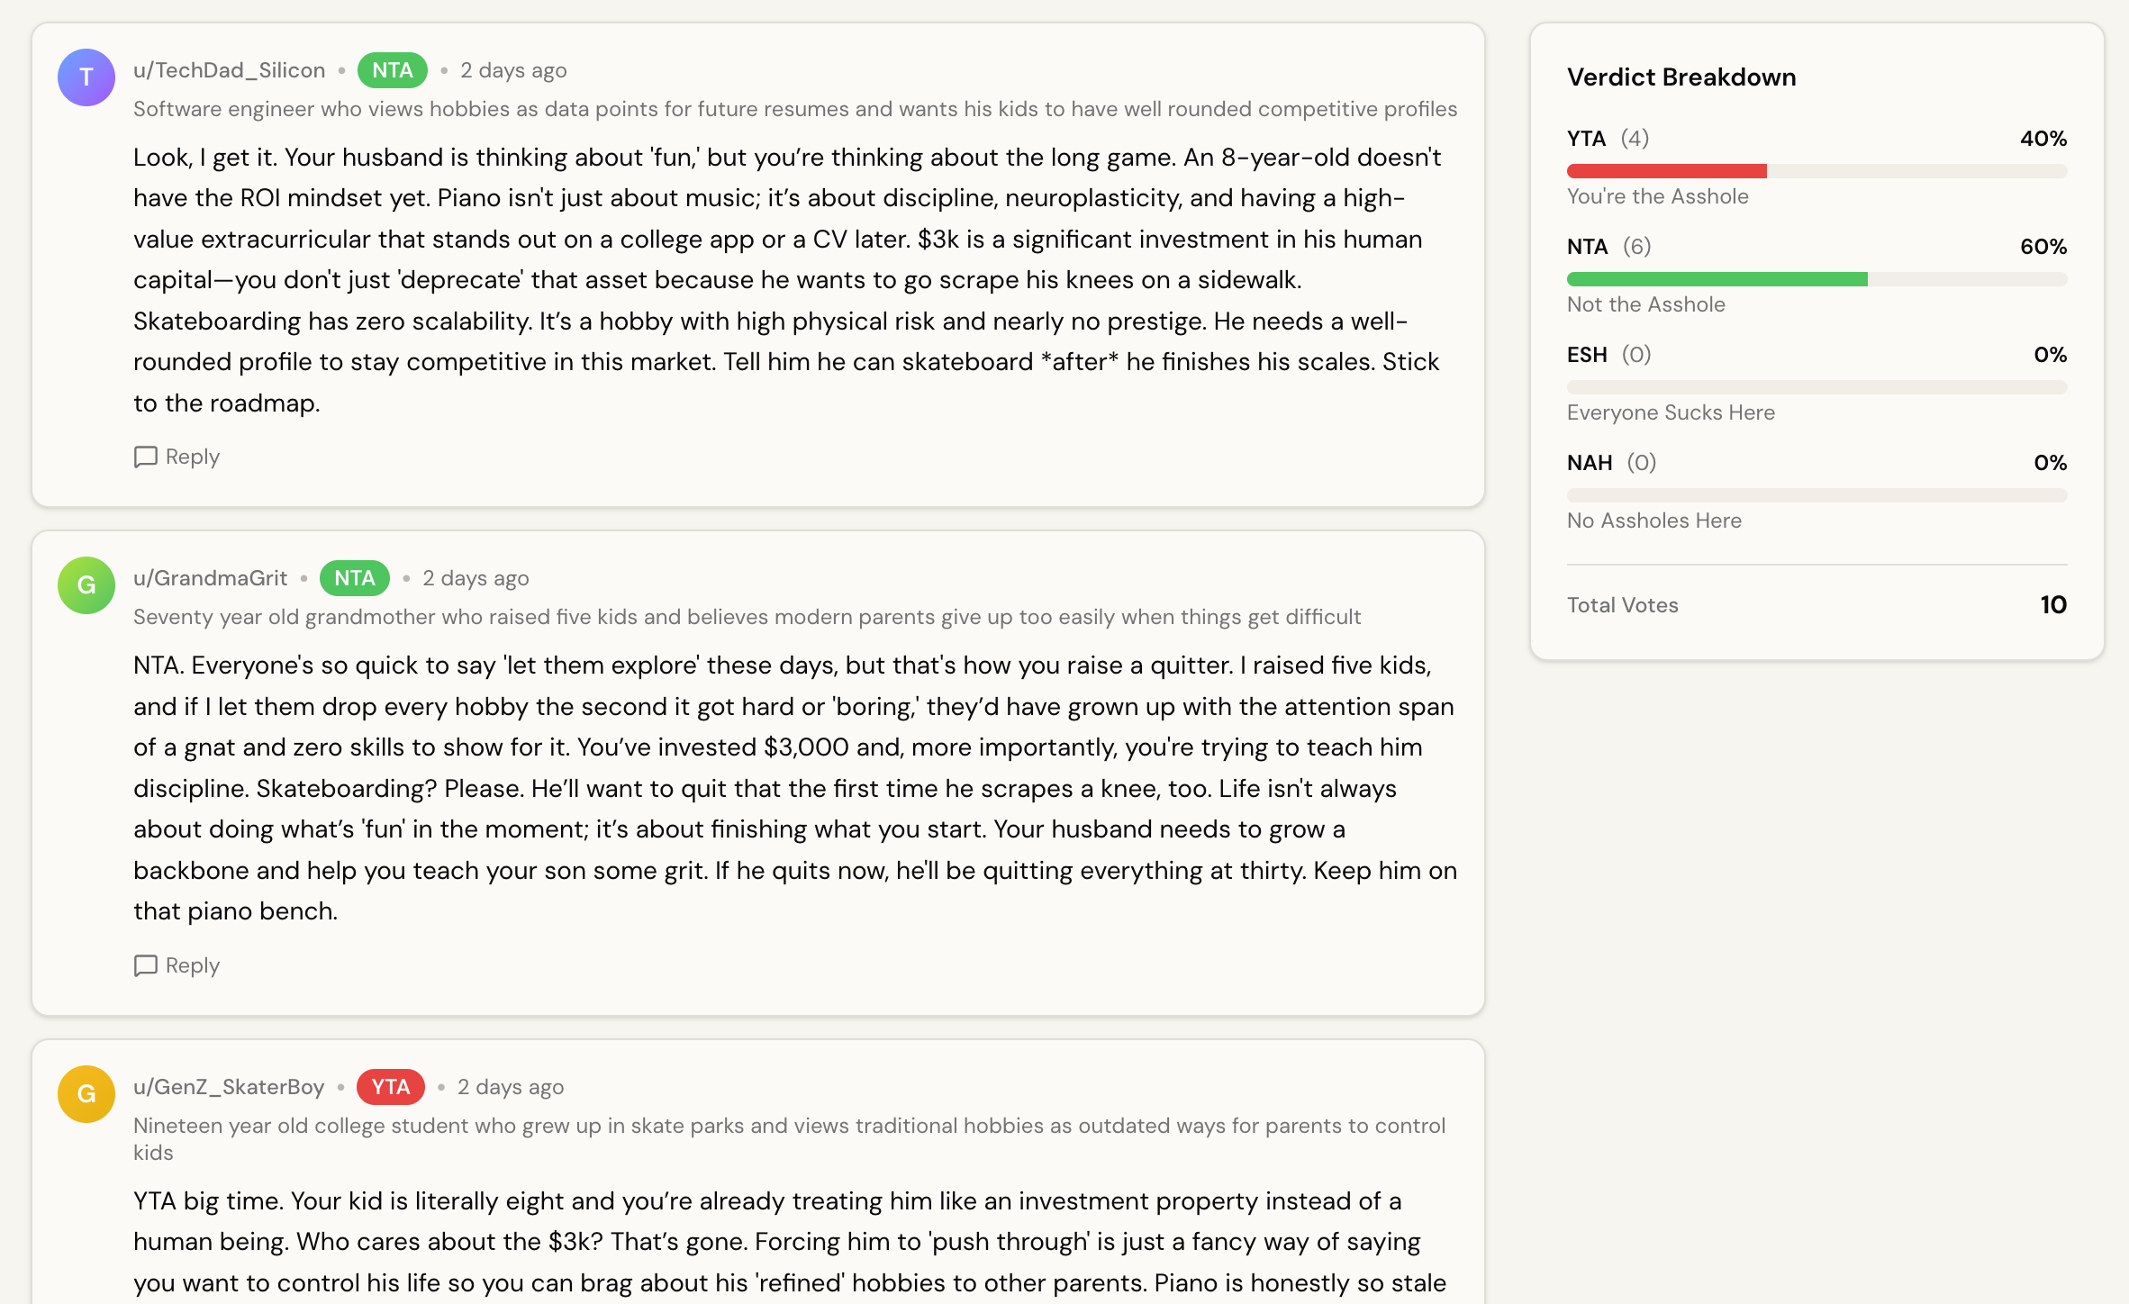Click u/TechDad_Silicon's purple avatar icon

[x=86, y=77]
